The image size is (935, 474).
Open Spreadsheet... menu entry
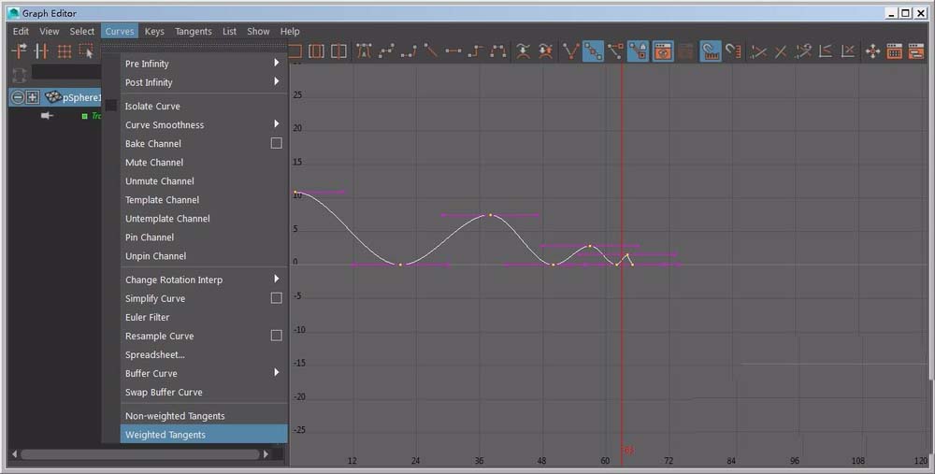click(x=204, y=354)
